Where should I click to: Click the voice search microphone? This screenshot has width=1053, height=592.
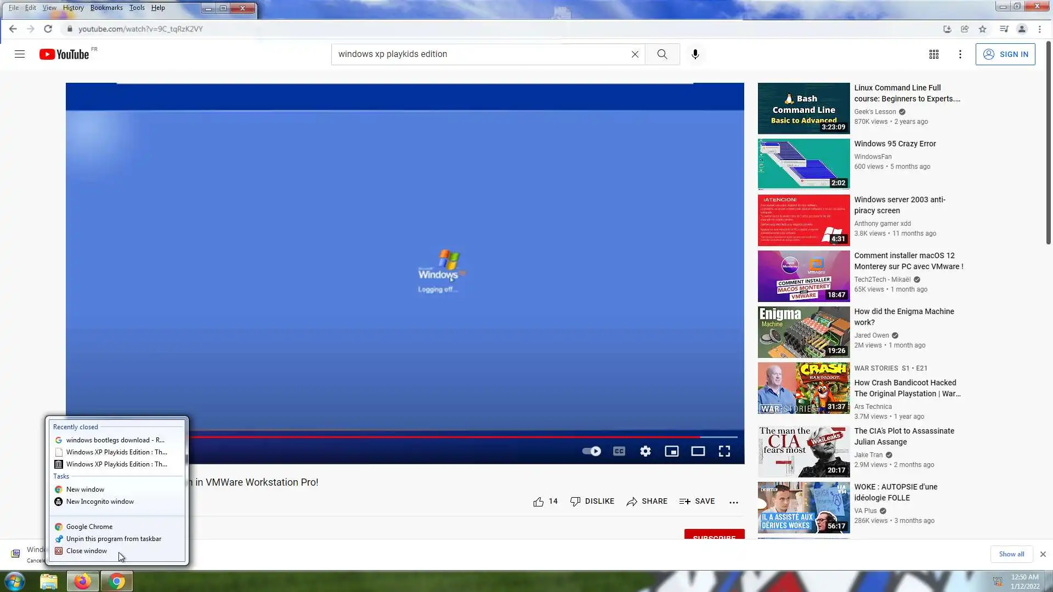coord(695,54)
